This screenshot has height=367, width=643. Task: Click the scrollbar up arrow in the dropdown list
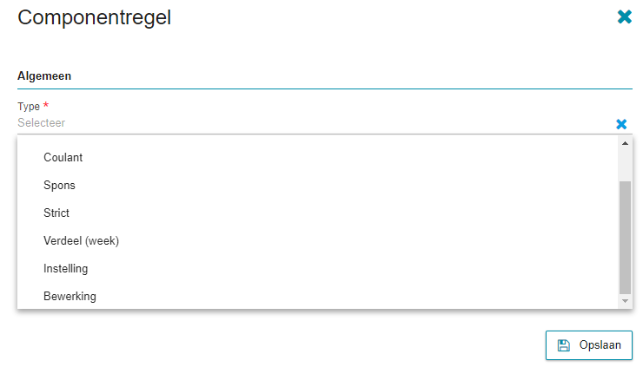point(625,143)
